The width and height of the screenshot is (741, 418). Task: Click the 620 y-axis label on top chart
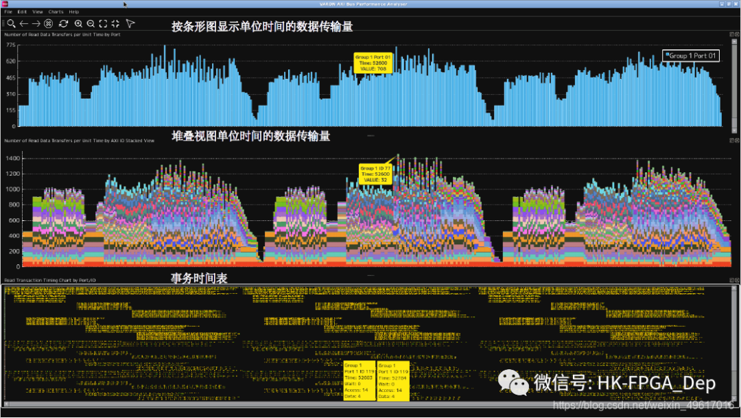[10, 62]
